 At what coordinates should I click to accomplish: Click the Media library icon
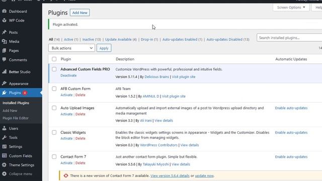[5, 41]
